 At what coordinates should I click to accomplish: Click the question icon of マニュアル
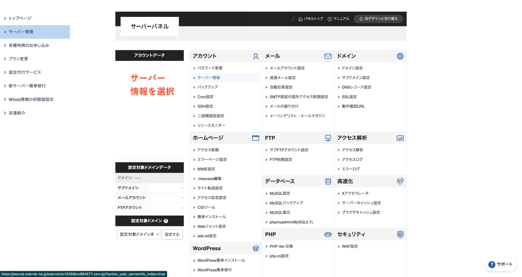(330, 19)
